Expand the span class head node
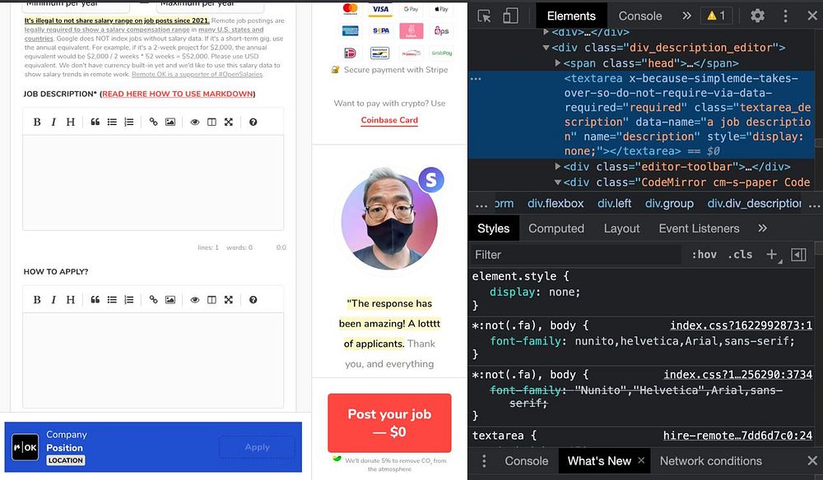Viewport: 823px width, 480px height. 558,63
